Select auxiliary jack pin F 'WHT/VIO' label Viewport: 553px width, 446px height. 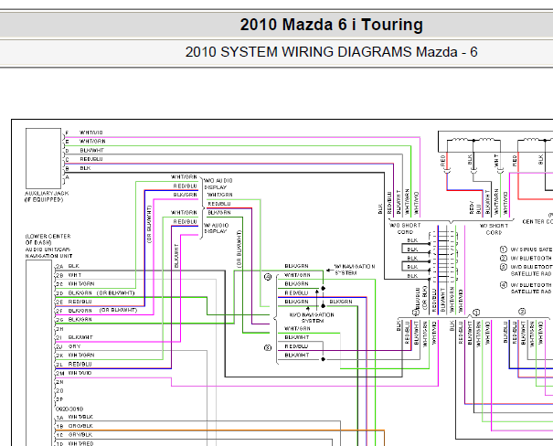click(91, 133)
